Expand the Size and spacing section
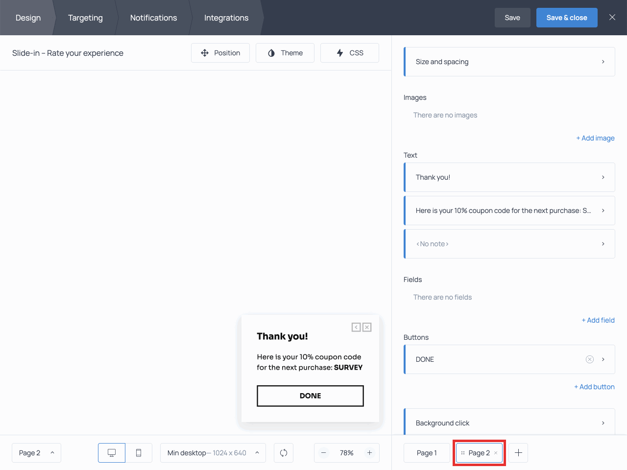Viewport: 627px width, 470px height. [509, 62]
